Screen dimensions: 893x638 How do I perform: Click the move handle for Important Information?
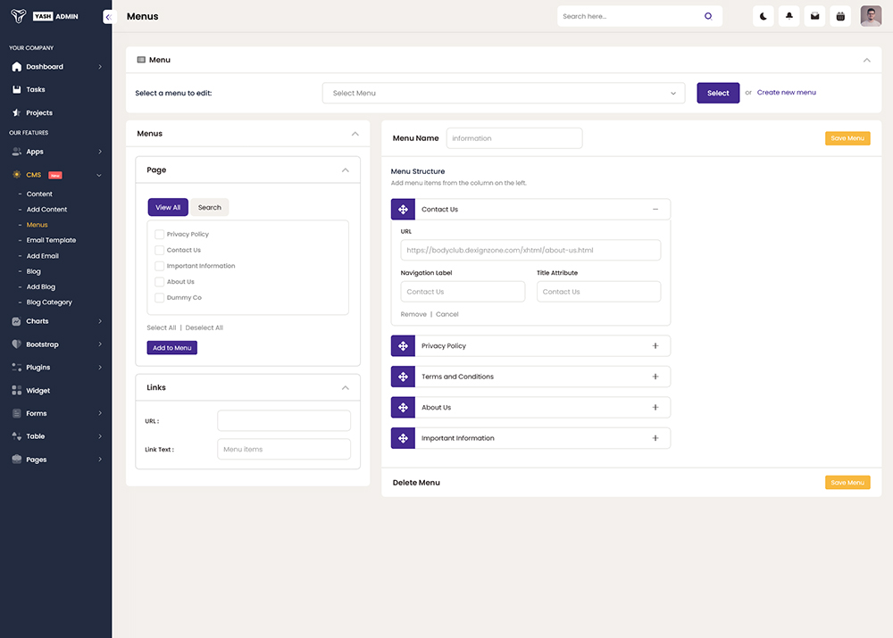pos(403,438)
